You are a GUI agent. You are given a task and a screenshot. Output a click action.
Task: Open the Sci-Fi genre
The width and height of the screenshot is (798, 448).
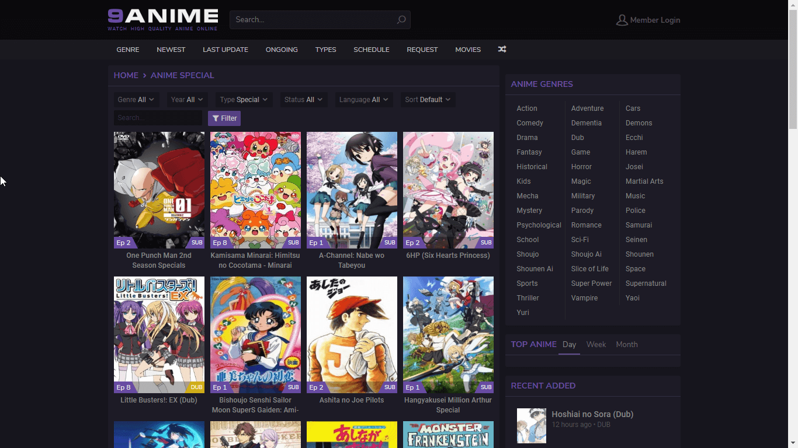tap(580, 240)
